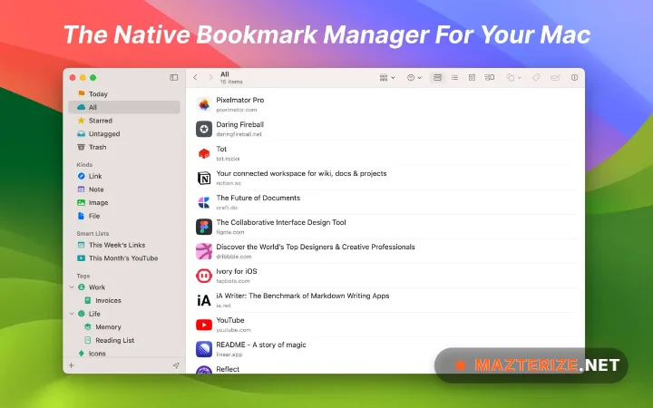The width and height of the screenshot is (653, 408).
Task: Click the Craft bookmark icon
Action: point(204,203)
